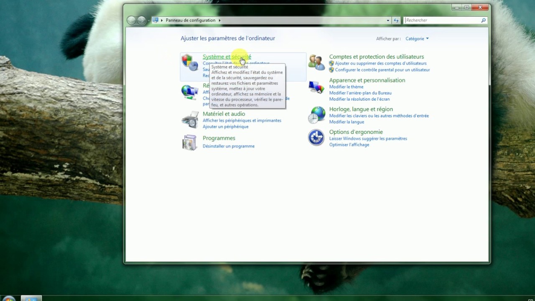The height and width of the screenshot is (301, 535).
Task: Click the shield icon beside Ajouter ou supprimer des comptes
Action: pos(331,64)
